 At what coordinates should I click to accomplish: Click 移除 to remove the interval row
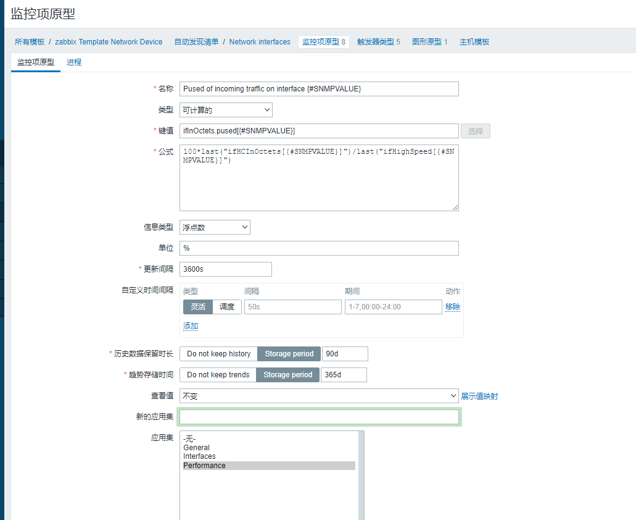[x=453, y=306]
